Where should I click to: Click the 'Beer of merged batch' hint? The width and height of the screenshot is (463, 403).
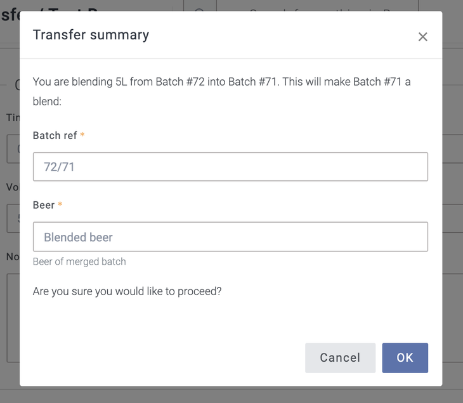tap(79, 261)
